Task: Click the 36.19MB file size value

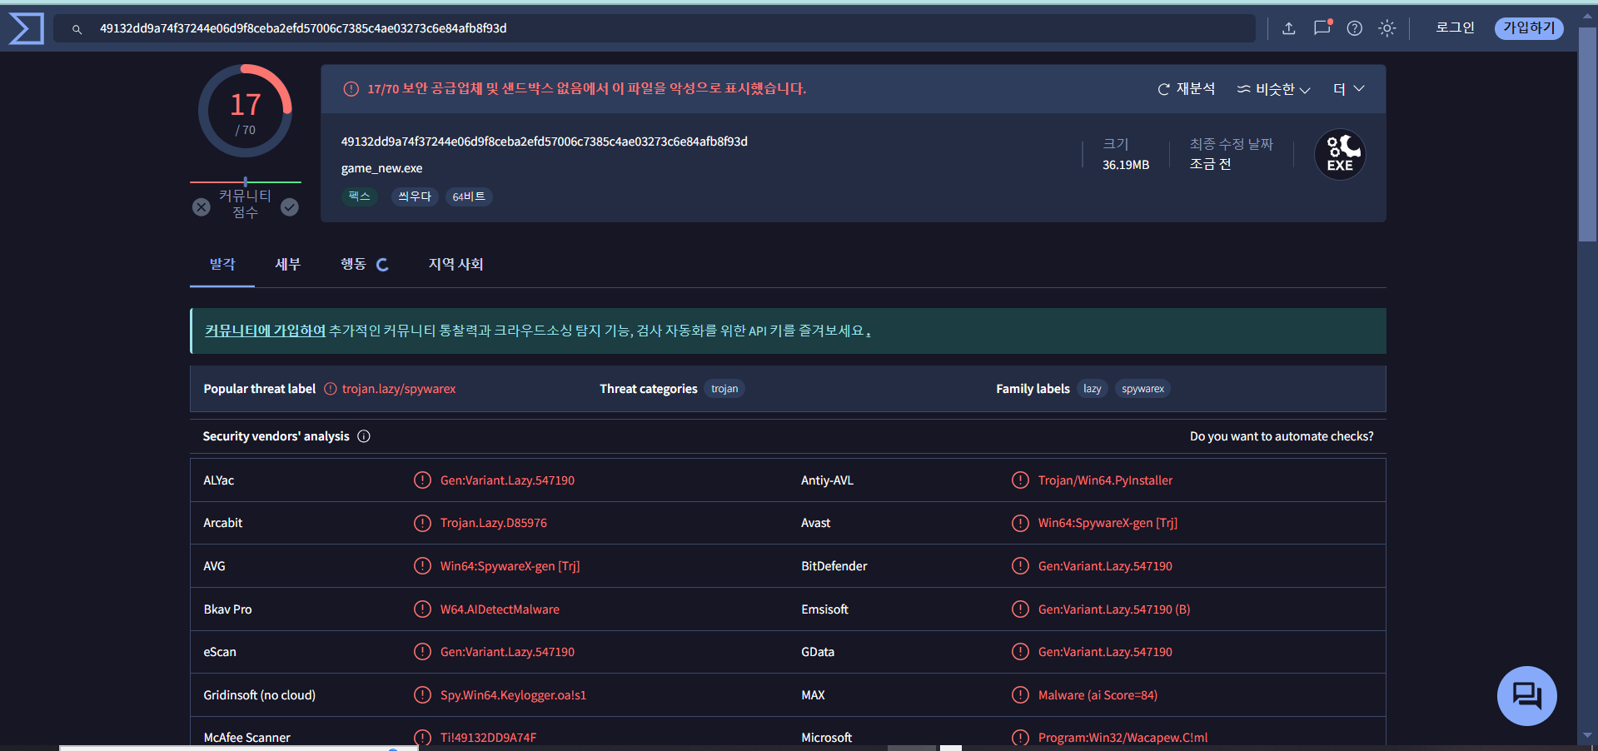Action: 1126,165
